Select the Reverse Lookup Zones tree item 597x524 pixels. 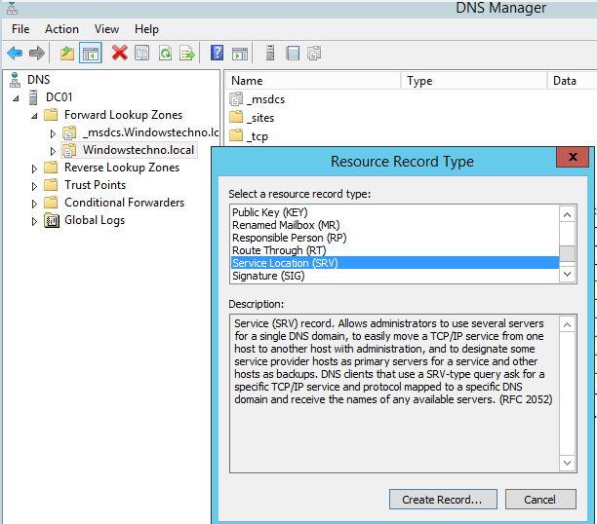click(x=122, y=168)
